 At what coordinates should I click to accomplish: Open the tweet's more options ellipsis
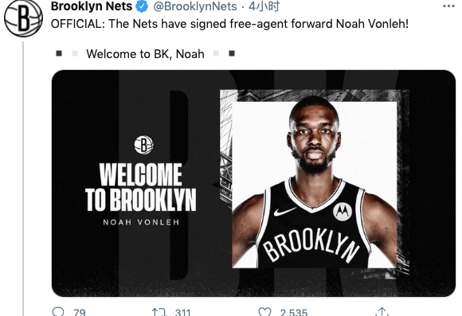pyautogui.click(x=448, y=6)
